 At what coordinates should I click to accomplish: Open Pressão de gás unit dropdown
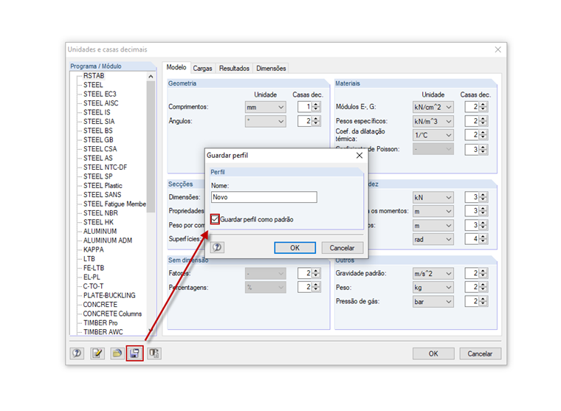[x=433, y=302]
